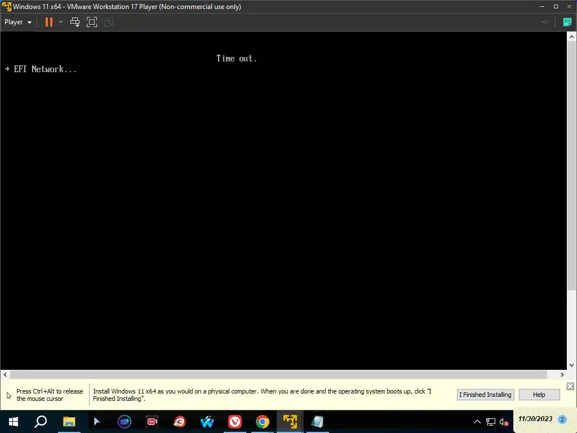The image size is (577, 433).
Task: Send Ctrl+Alt+Del to the virtual machine
Action: point(75,22)
